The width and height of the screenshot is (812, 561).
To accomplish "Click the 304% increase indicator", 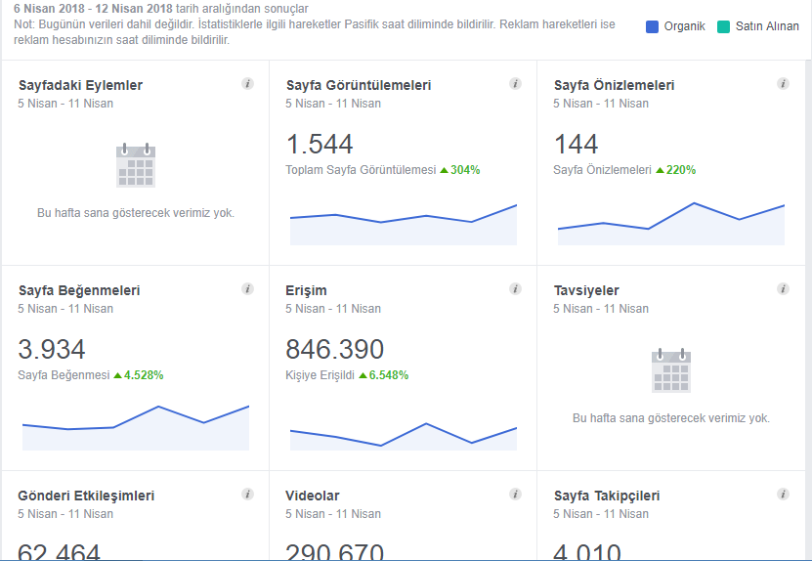I will click(460, 170).
